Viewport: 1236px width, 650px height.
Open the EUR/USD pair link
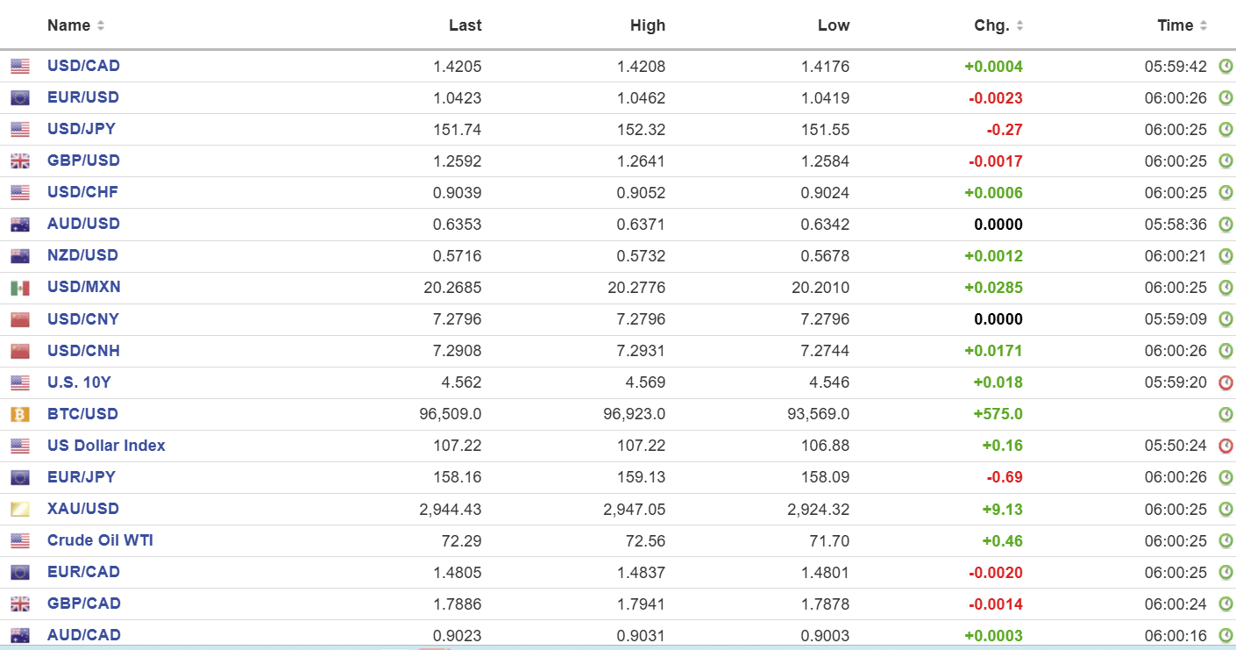click(x=82, y=97)
